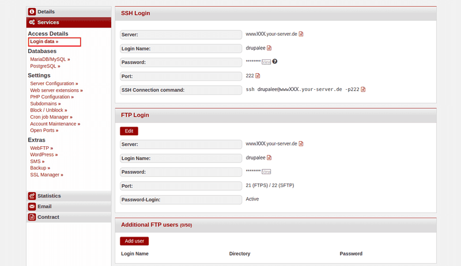Go to Server Configuration

pyautogui.click(x=54, y=83)
